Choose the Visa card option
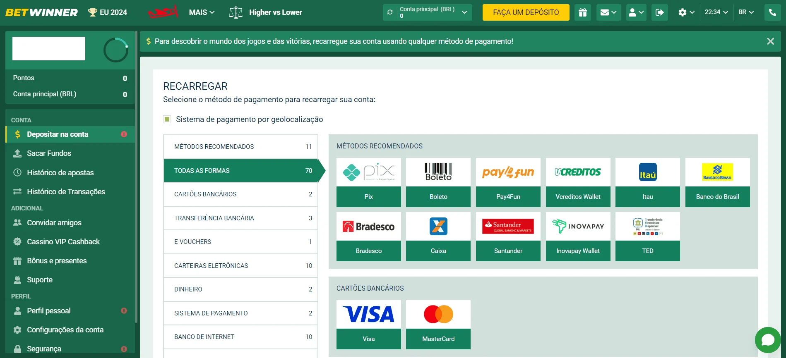The height and width of the screenshot is (358, 786). tap(369, 325)
